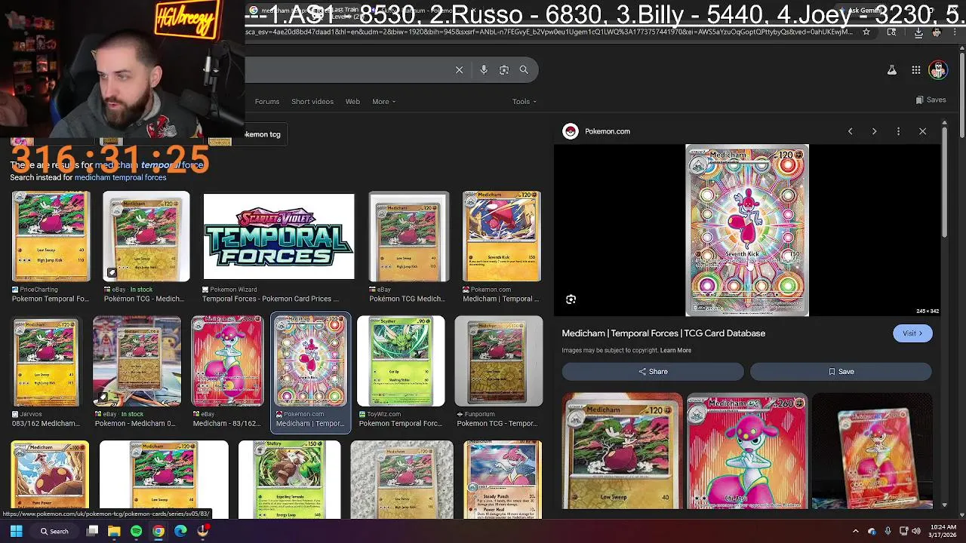
Task: Open the Medicham | Temporal Forces | TCG Card Database title
Action: click(663, 333)
